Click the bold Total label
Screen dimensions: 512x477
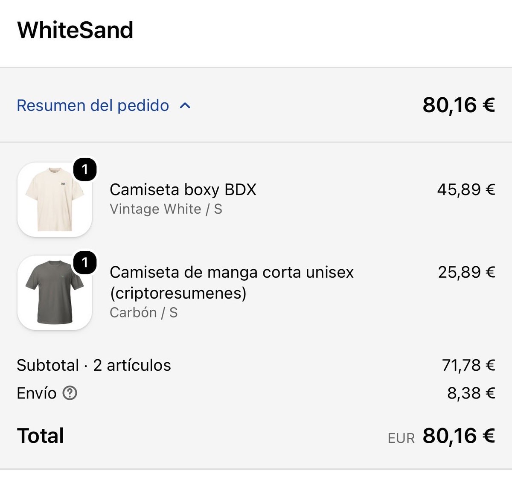point(41,436)
